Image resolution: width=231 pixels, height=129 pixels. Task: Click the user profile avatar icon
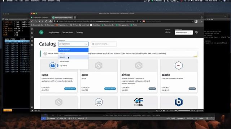pos(196,21)
